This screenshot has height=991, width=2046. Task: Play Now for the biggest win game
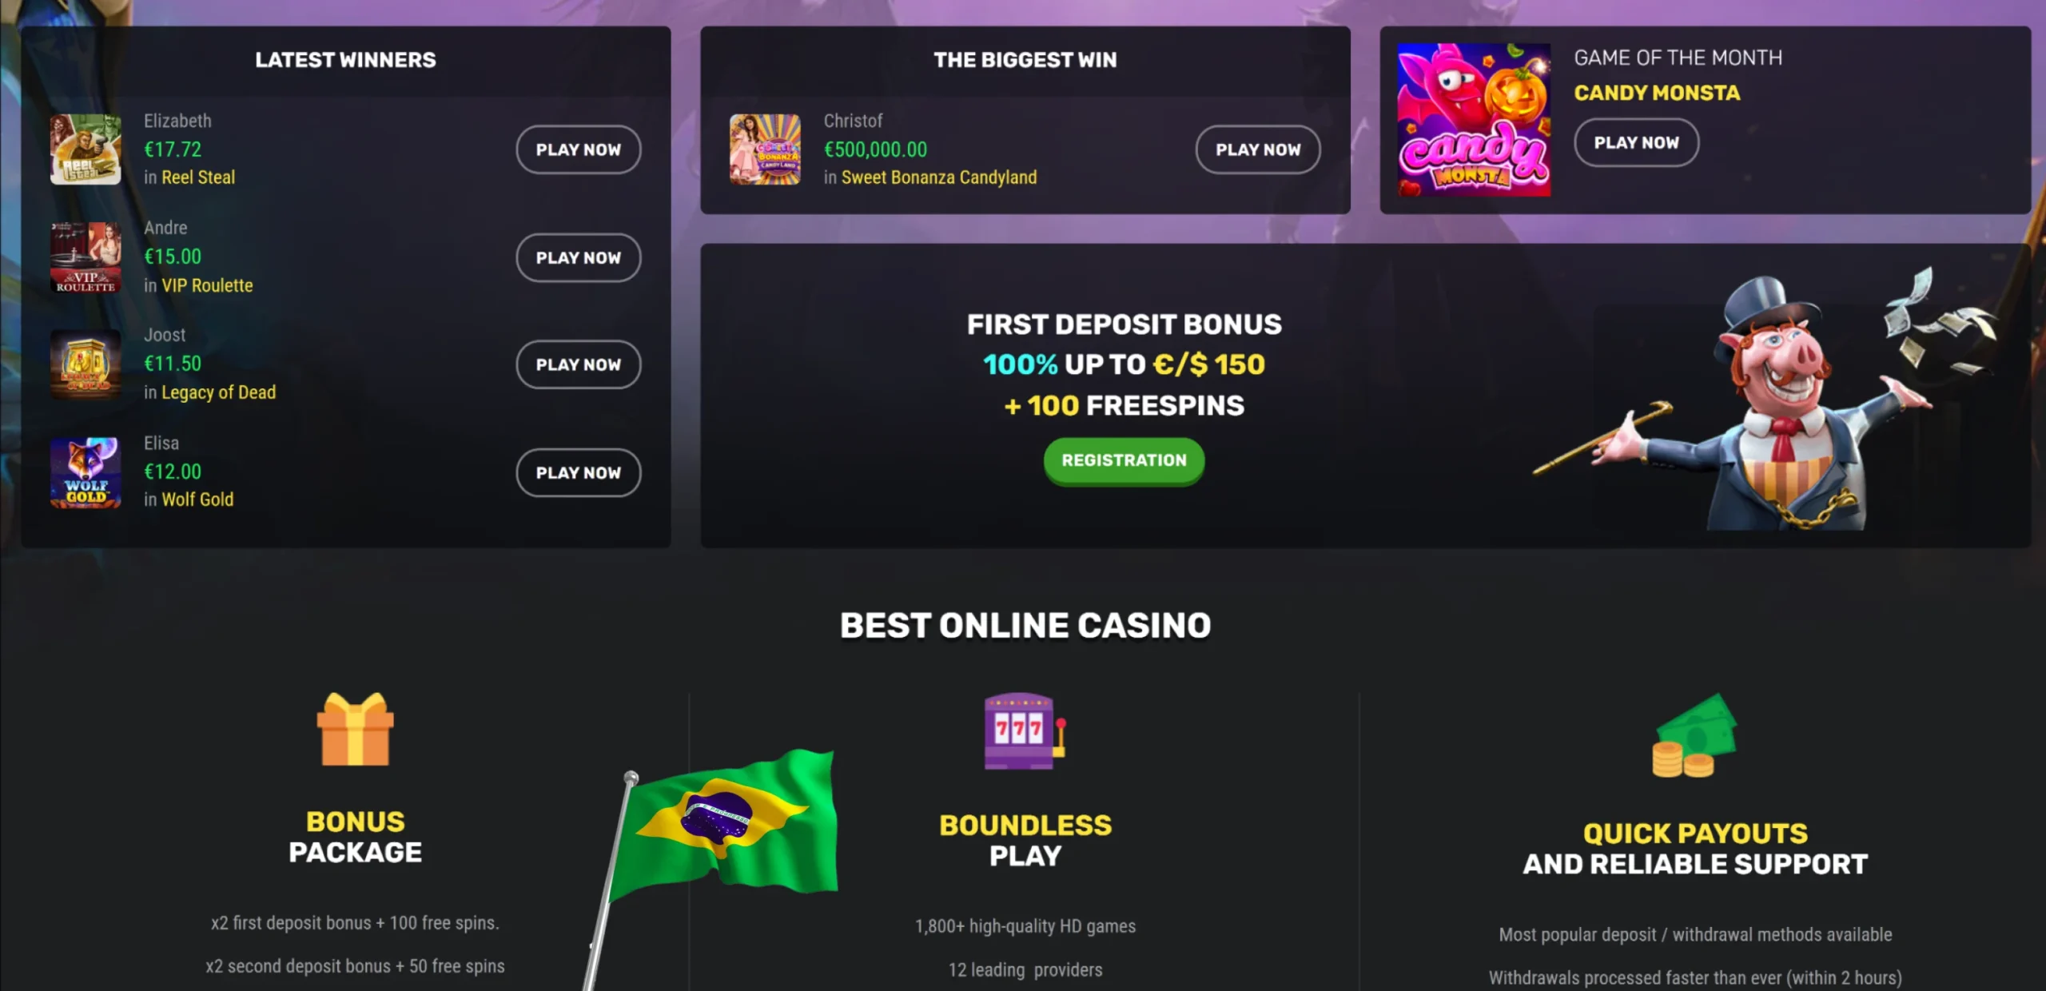[x=1258, y=149]
